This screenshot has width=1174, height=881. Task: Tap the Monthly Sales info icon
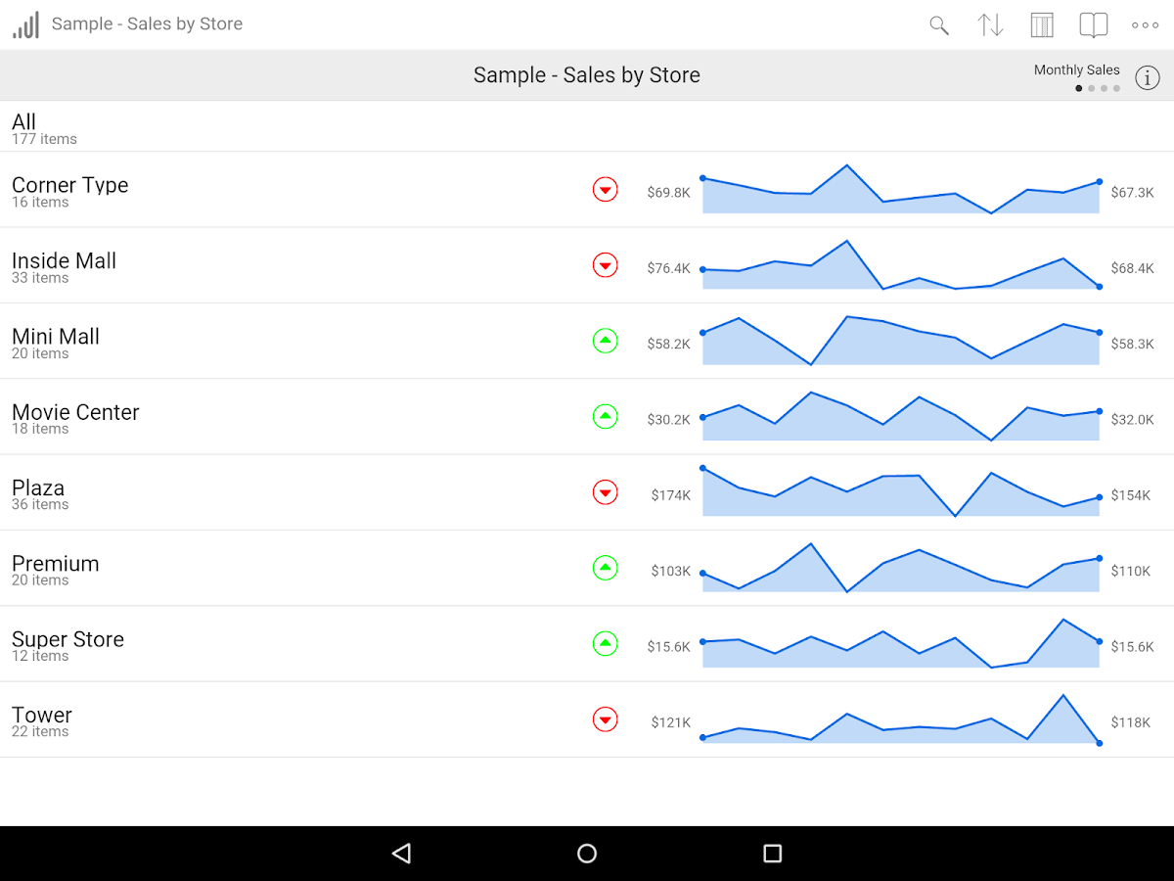pos(1147,77)
